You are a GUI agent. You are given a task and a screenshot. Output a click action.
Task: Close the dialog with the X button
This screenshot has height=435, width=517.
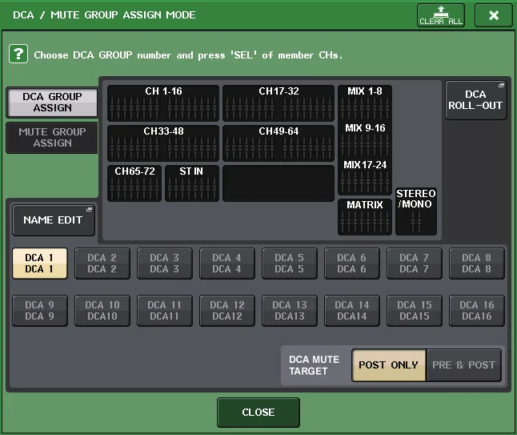click(x=493, y=15)
